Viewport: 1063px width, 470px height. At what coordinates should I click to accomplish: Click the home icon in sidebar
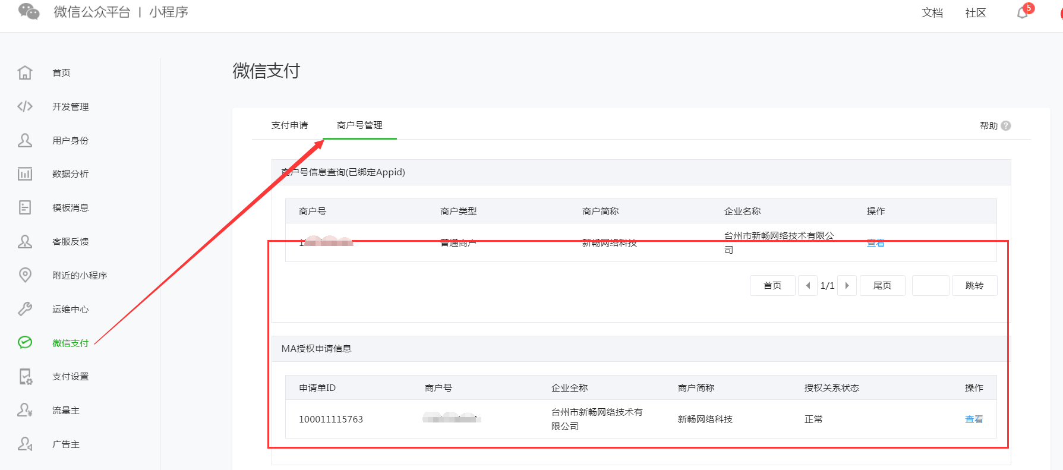pos(25,72)
